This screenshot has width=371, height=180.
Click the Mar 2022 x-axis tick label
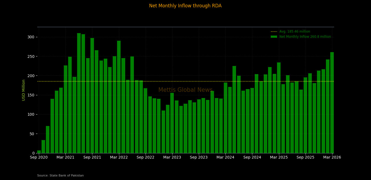pyautogui.click(x=119, y=157)
